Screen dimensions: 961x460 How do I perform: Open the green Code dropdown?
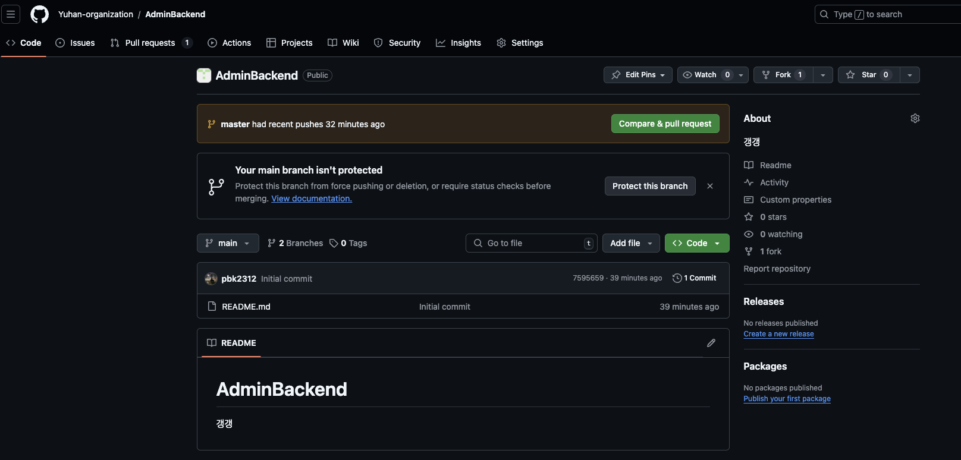697,243
